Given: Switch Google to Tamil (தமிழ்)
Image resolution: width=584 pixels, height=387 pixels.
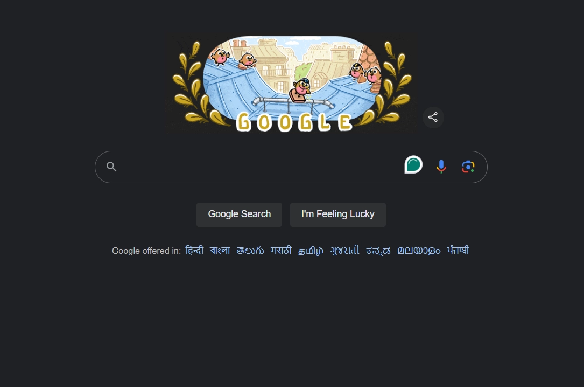Looking at the screenshot, I should (311, 251).
